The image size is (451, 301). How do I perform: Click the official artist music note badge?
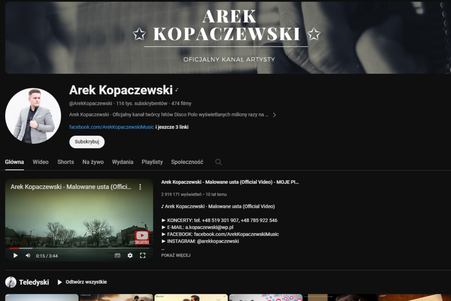click(177, 90)
